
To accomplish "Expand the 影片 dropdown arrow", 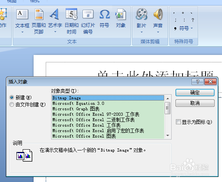I will click(141, 32).
